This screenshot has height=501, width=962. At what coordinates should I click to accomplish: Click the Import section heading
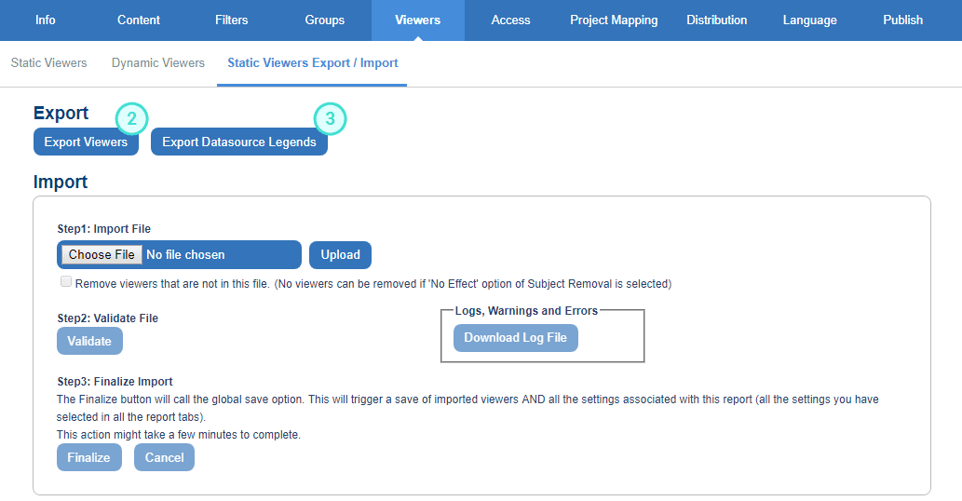(61, 183)
